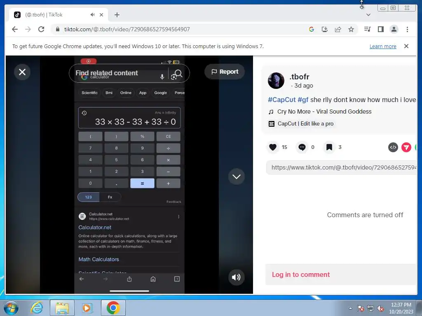Mute the video volume button
The height and width of the screenshot is (316, 422).
point(236,277)
